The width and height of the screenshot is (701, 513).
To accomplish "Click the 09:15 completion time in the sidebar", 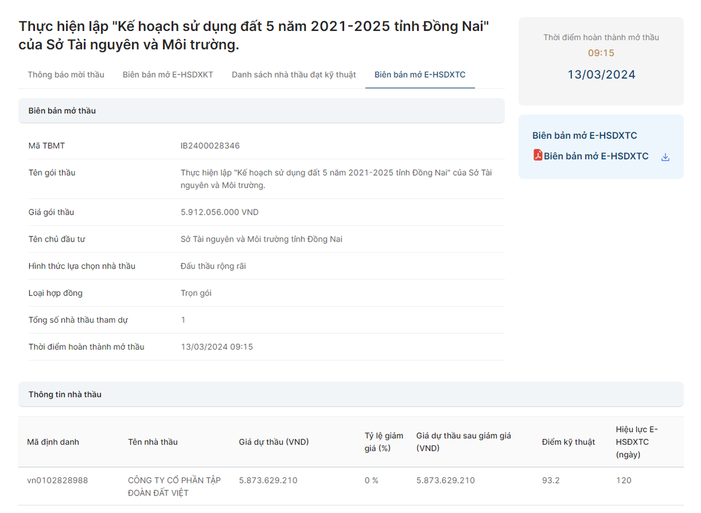I will 601,53.
